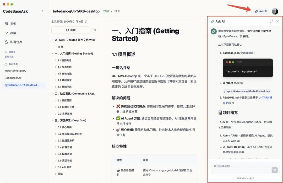Expand the 1.3 安装方法 tree item
Image resolution: width=283 pixels, height=183 pixels.
click(56, 73)
